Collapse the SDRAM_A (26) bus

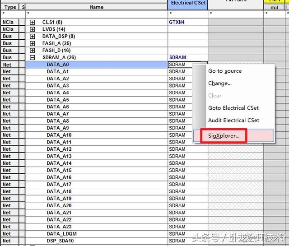tap(33, 58)
